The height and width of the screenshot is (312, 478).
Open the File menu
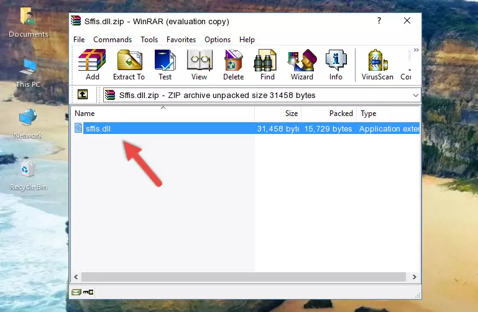(x=79, y=40)
